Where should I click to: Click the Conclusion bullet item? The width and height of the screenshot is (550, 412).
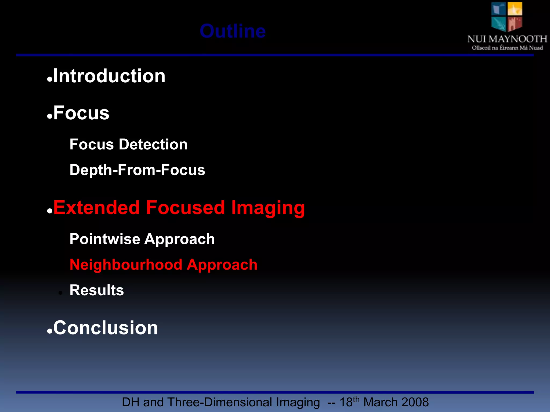point(106,328)
